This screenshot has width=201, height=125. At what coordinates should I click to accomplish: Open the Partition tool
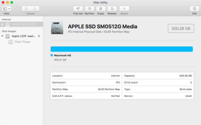[89, 9]
